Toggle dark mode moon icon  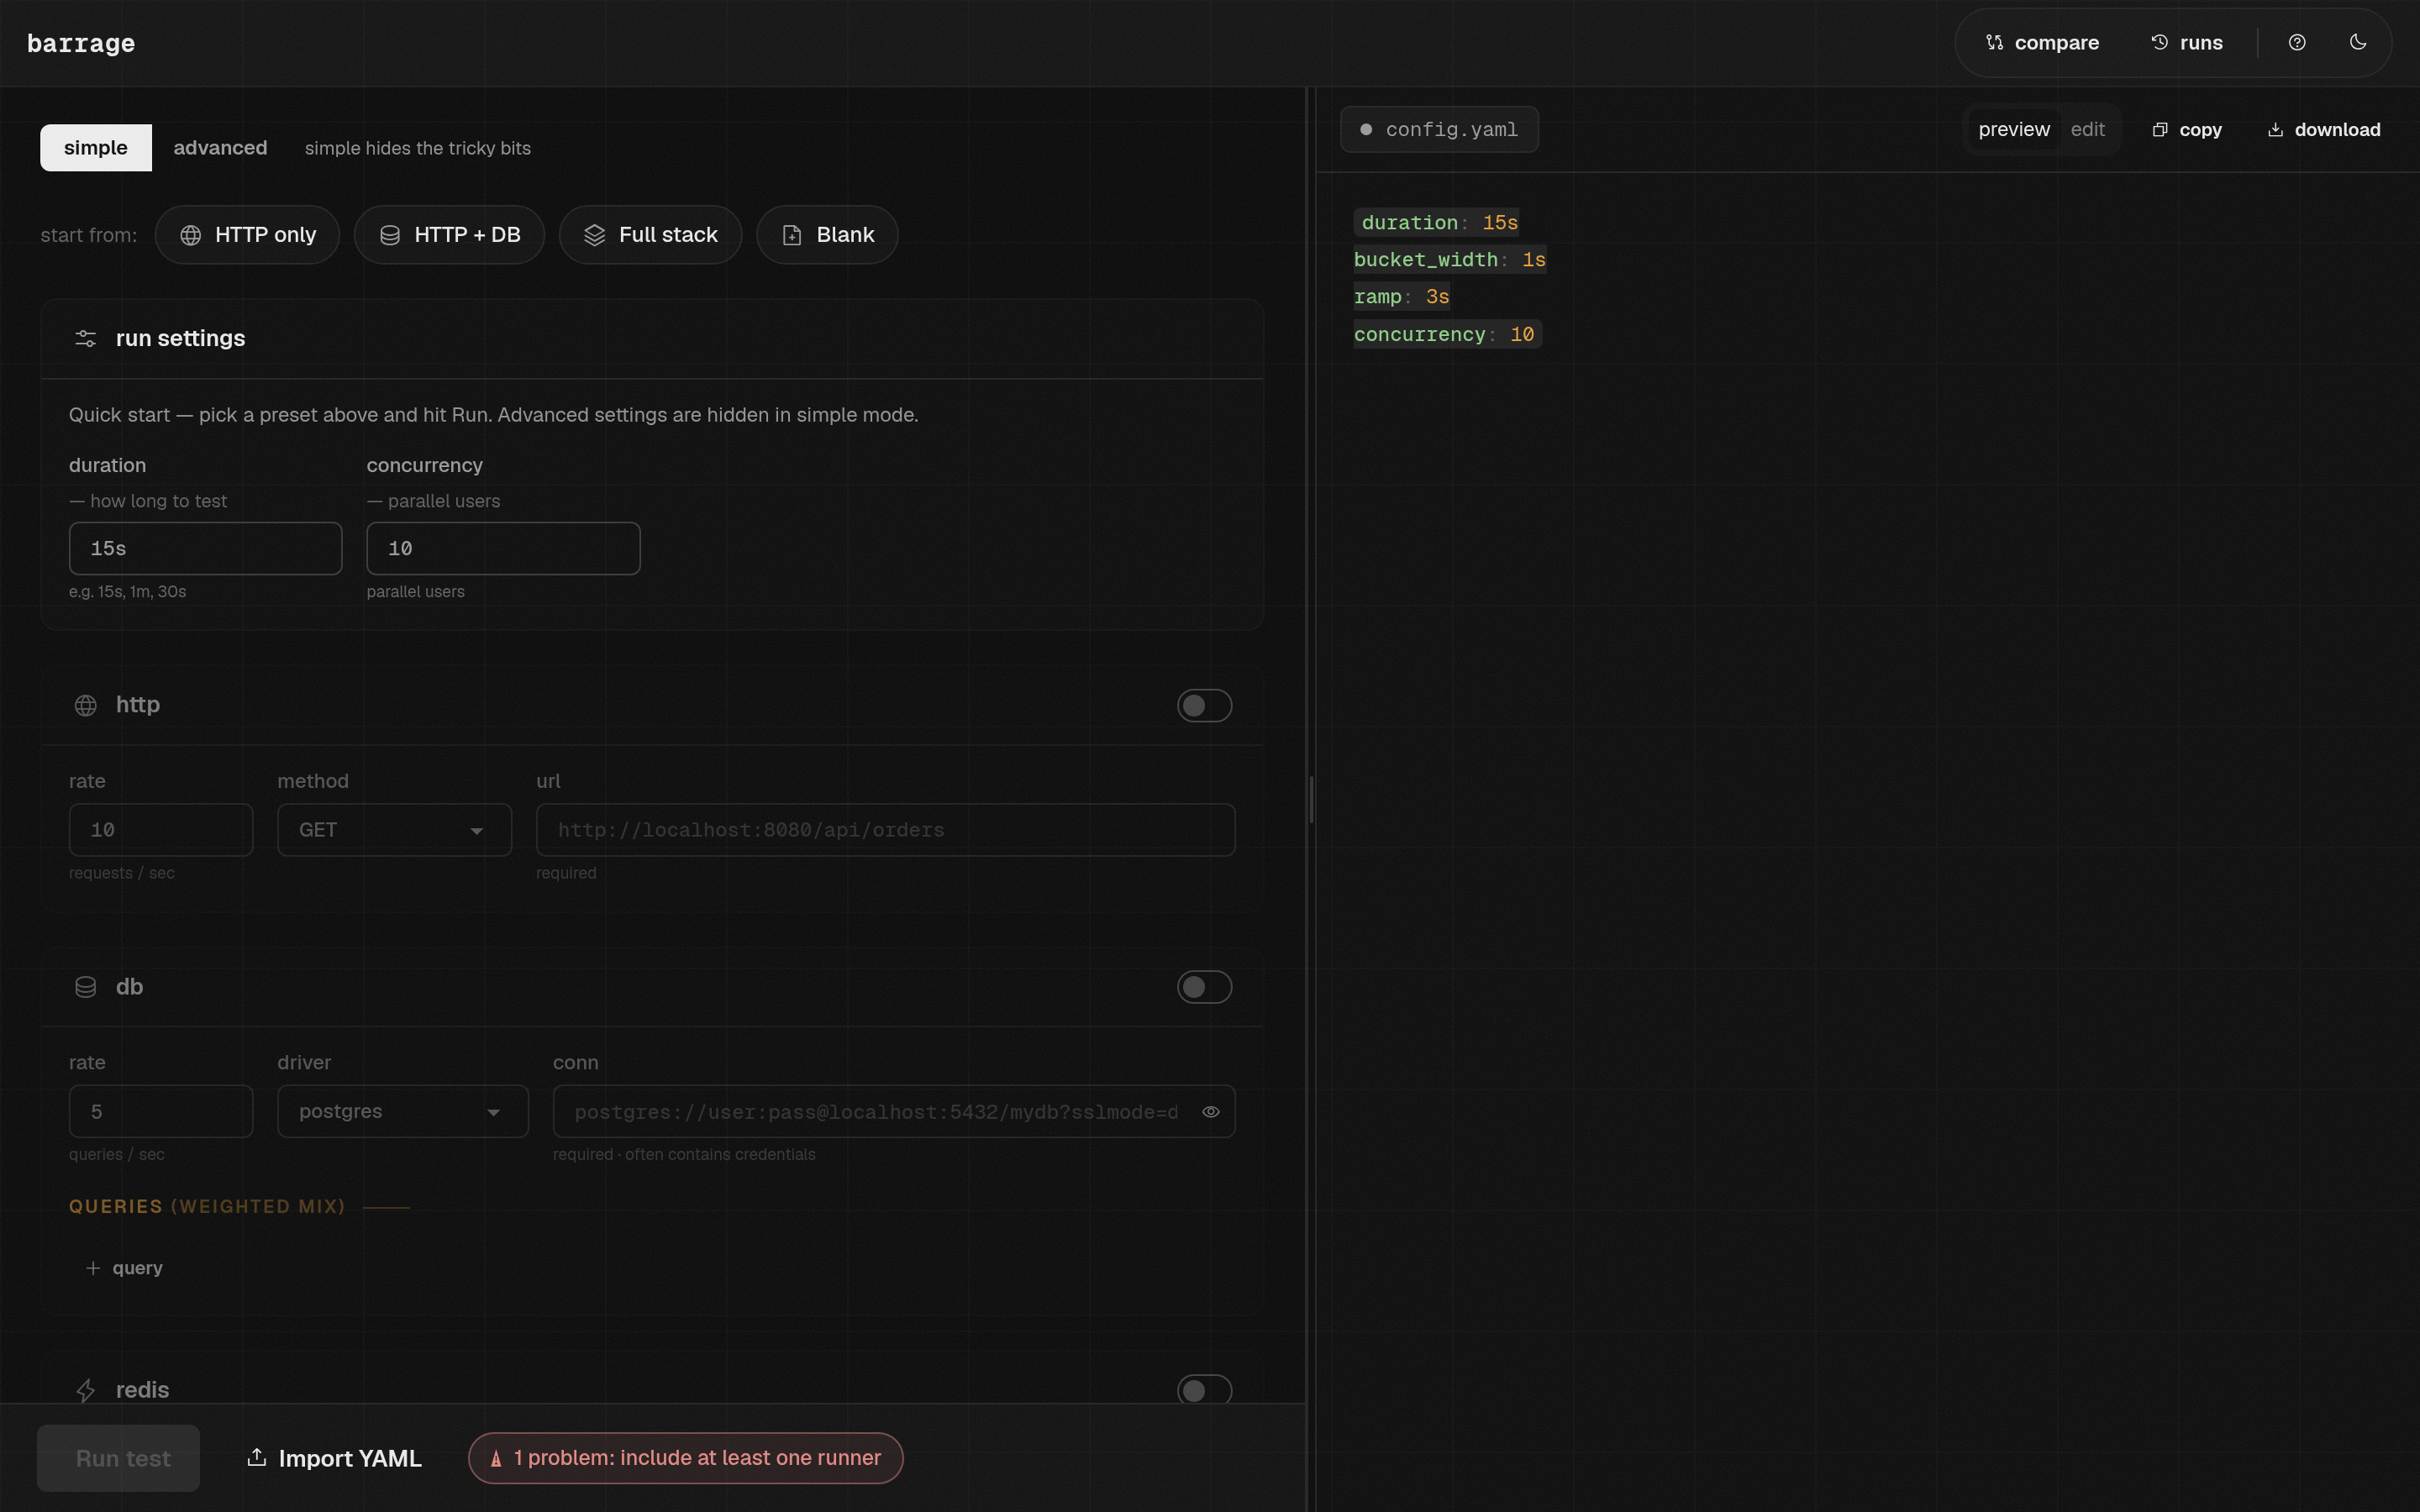point(2358,43)
